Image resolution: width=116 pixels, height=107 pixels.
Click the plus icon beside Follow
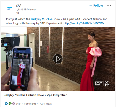[x=91, y=5]
